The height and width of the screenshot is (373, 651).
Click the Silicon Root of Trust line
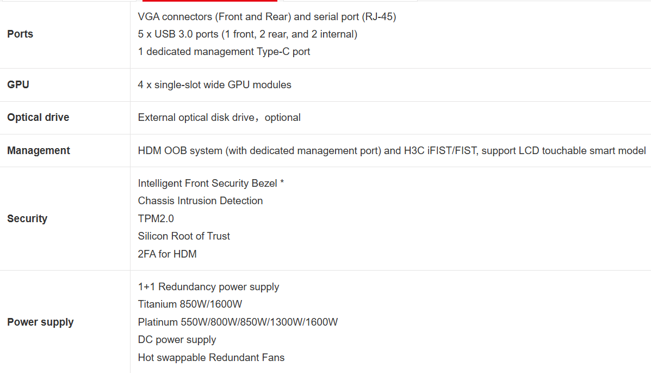[184, 236]
